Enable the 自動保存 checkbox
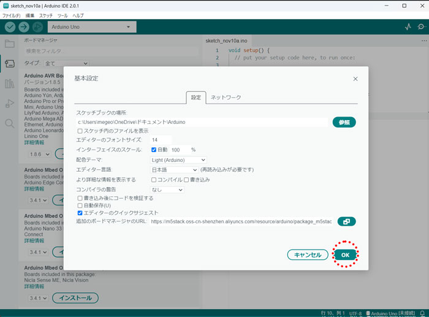This screenshot has width=429, height=317. tap(80, 205)
